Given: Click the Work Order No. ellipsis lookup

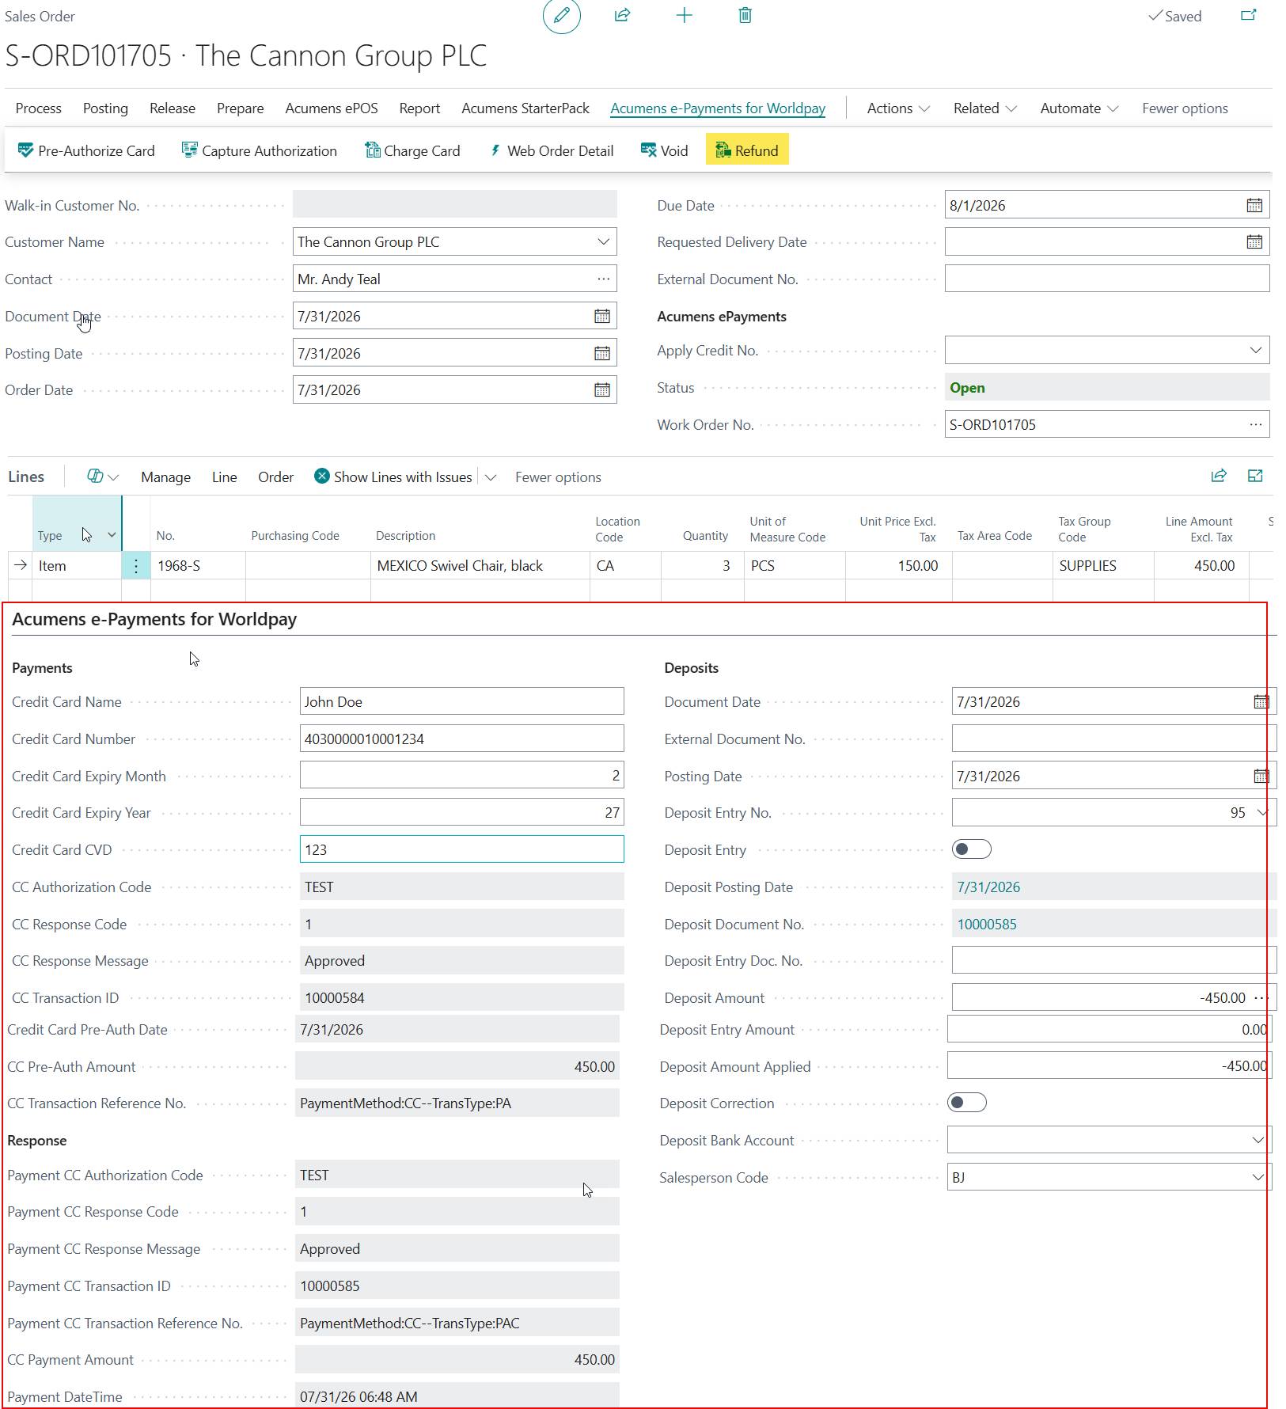Looking at the screenshot, I should coord(1256,424).
